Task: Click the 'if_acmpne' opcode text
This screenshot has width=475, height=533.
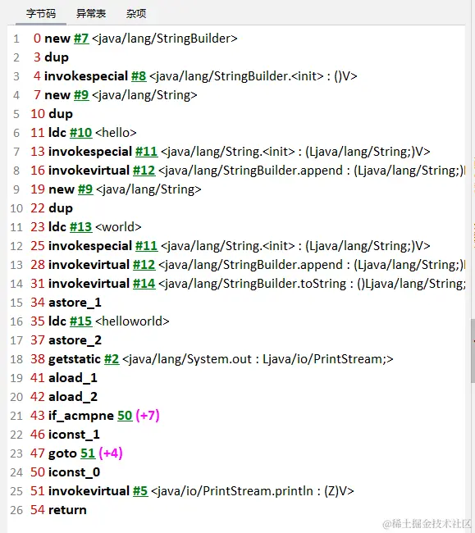Action: (81, 416)
